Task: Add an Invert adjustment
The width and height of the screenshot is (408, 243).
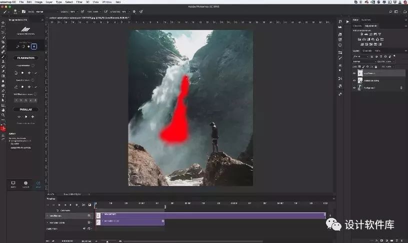Action: click(x=362, y=44)
